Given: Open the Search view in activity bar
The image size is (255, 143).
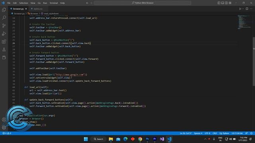Looking at the screenshot, I should point(4,17).
